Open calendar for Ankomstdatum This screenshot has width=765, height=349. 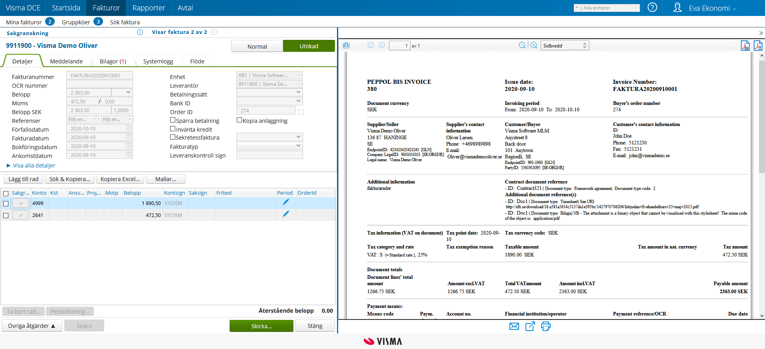(x=129, y=155)
